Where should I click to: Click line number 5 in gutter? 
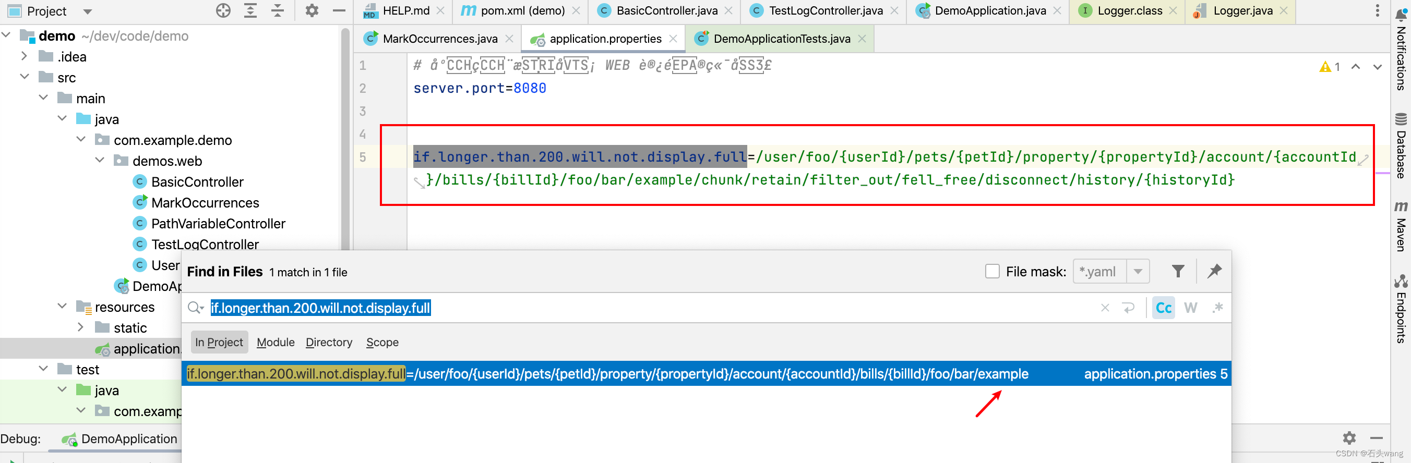(x=363, y=157)
